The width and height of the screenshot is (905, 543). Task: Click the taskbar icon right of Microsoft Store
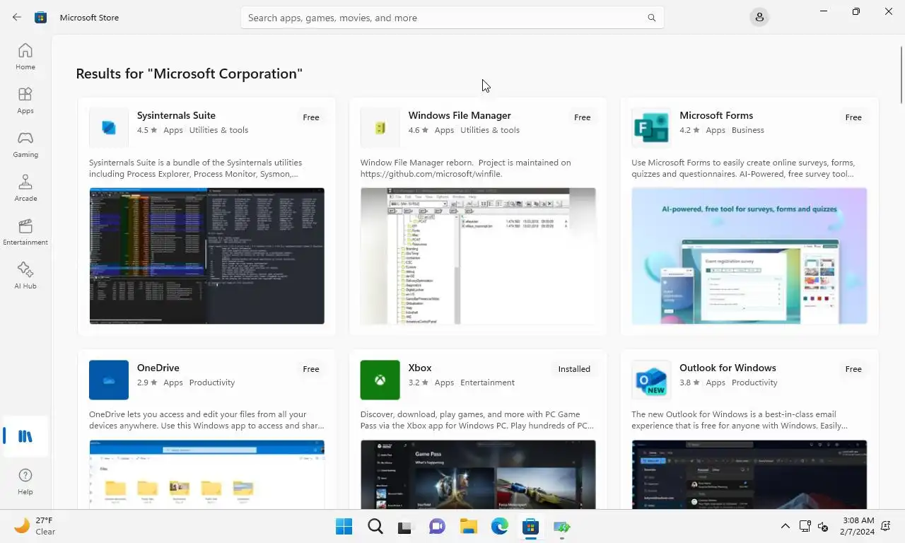point(562,527)
